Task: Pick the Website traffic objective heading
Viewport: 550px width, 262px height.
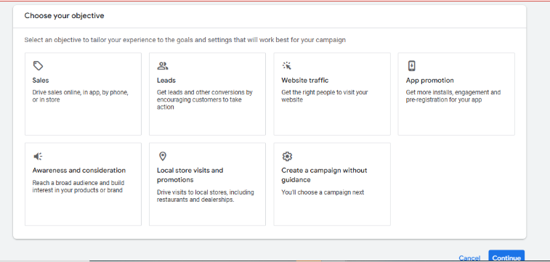Action: tap(305, 81)
